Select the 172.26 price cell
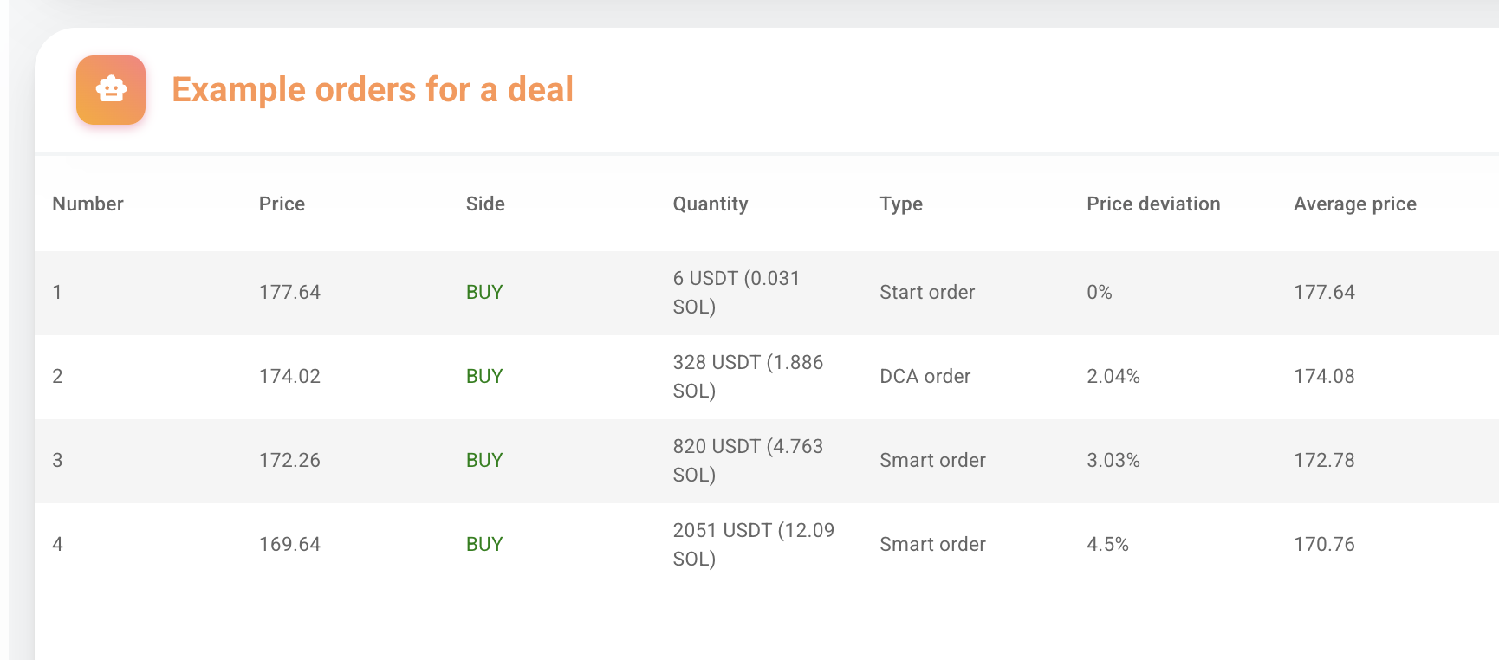This screenshot has width=1499, height=660. (x=289, y=461)
